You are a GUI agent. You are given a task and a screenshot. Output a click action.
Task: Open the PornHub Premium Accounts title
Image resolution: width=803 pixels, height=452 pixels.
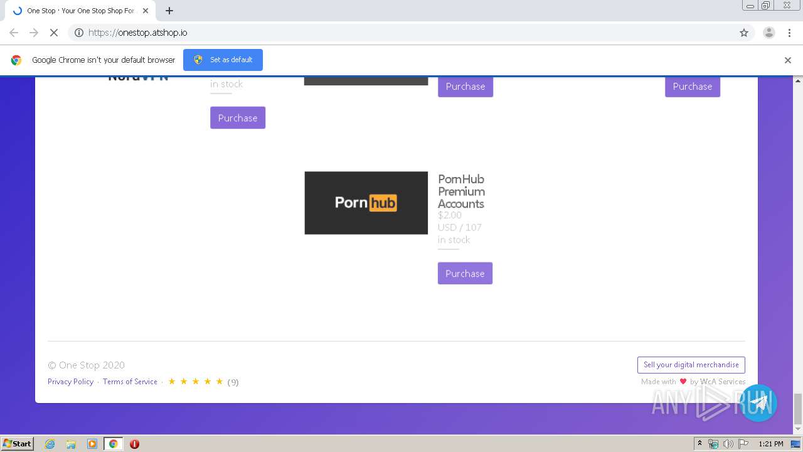click(461, 191)
